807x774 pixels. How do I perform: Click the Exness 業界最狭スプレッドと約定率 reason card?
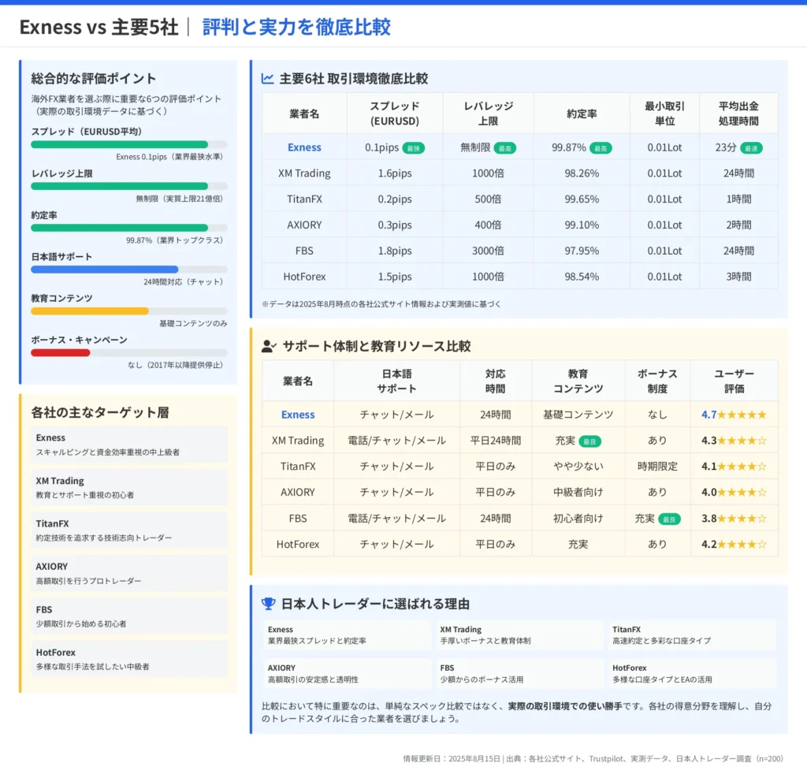tap(347, 635)
